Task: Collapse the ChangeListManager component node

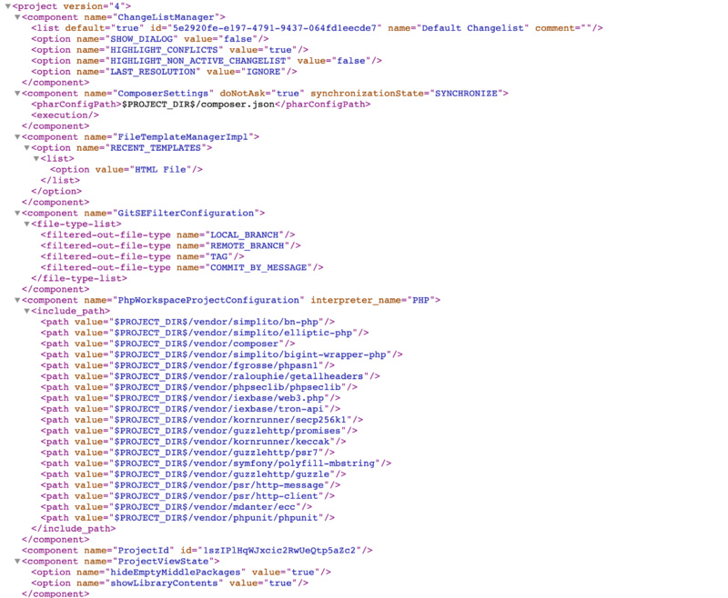Action: coord(16,17)
